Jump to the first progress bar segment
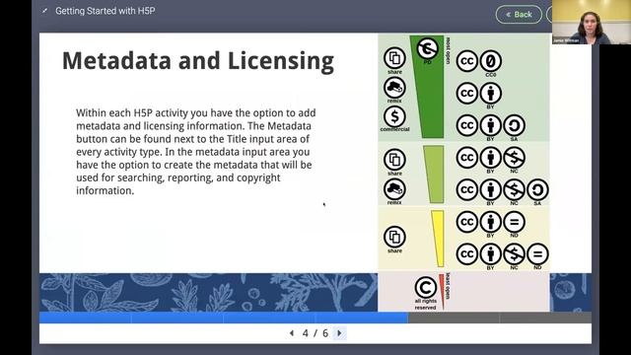This screenshot has height=355, width=631. (85, 318)
